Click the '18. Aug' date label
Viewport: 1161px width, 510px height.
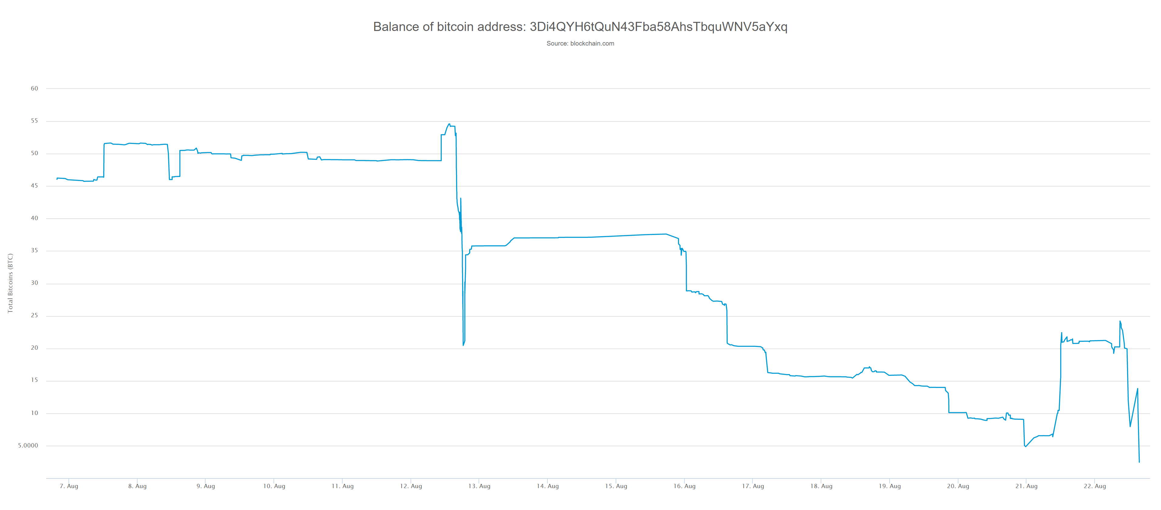point(821,486)
